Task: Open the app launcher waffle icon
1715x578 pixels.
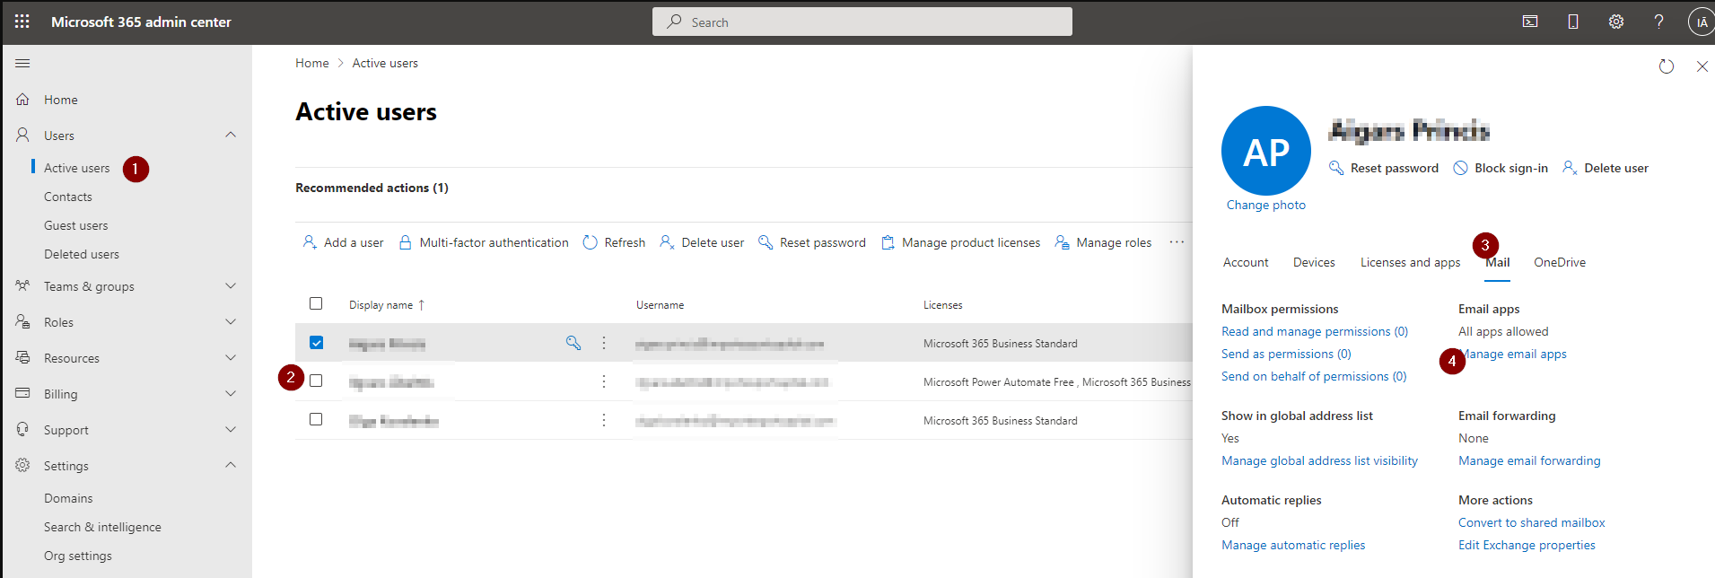Action: point(22,22)
